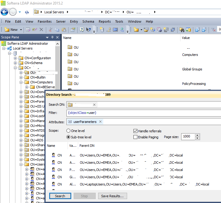Remove userParameters attribute with its X
This screenshot has height=203, width=221.
tap(100, 122)
